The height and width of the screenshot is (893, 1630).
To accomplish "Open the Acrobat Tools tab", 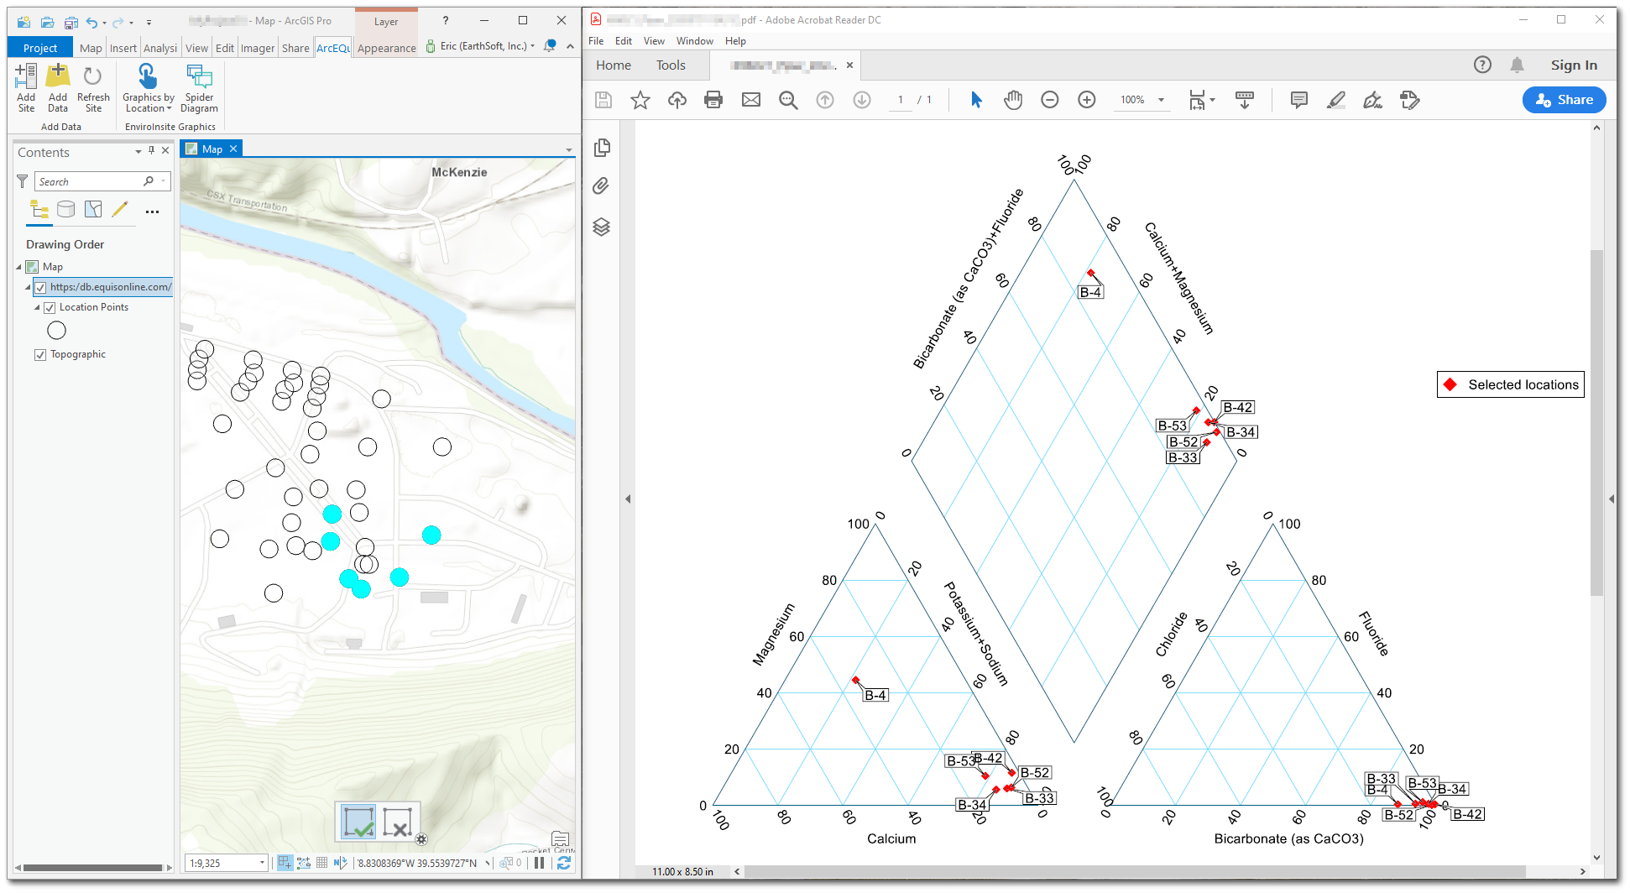I will pos(671,65).
